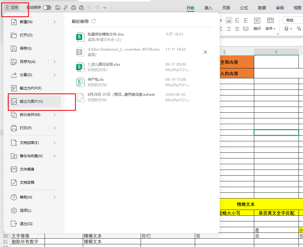The image size is (303, 247).
Task: Open print preview from quick access toolbar
Action: pyautogui.click(x=81, y=8)
